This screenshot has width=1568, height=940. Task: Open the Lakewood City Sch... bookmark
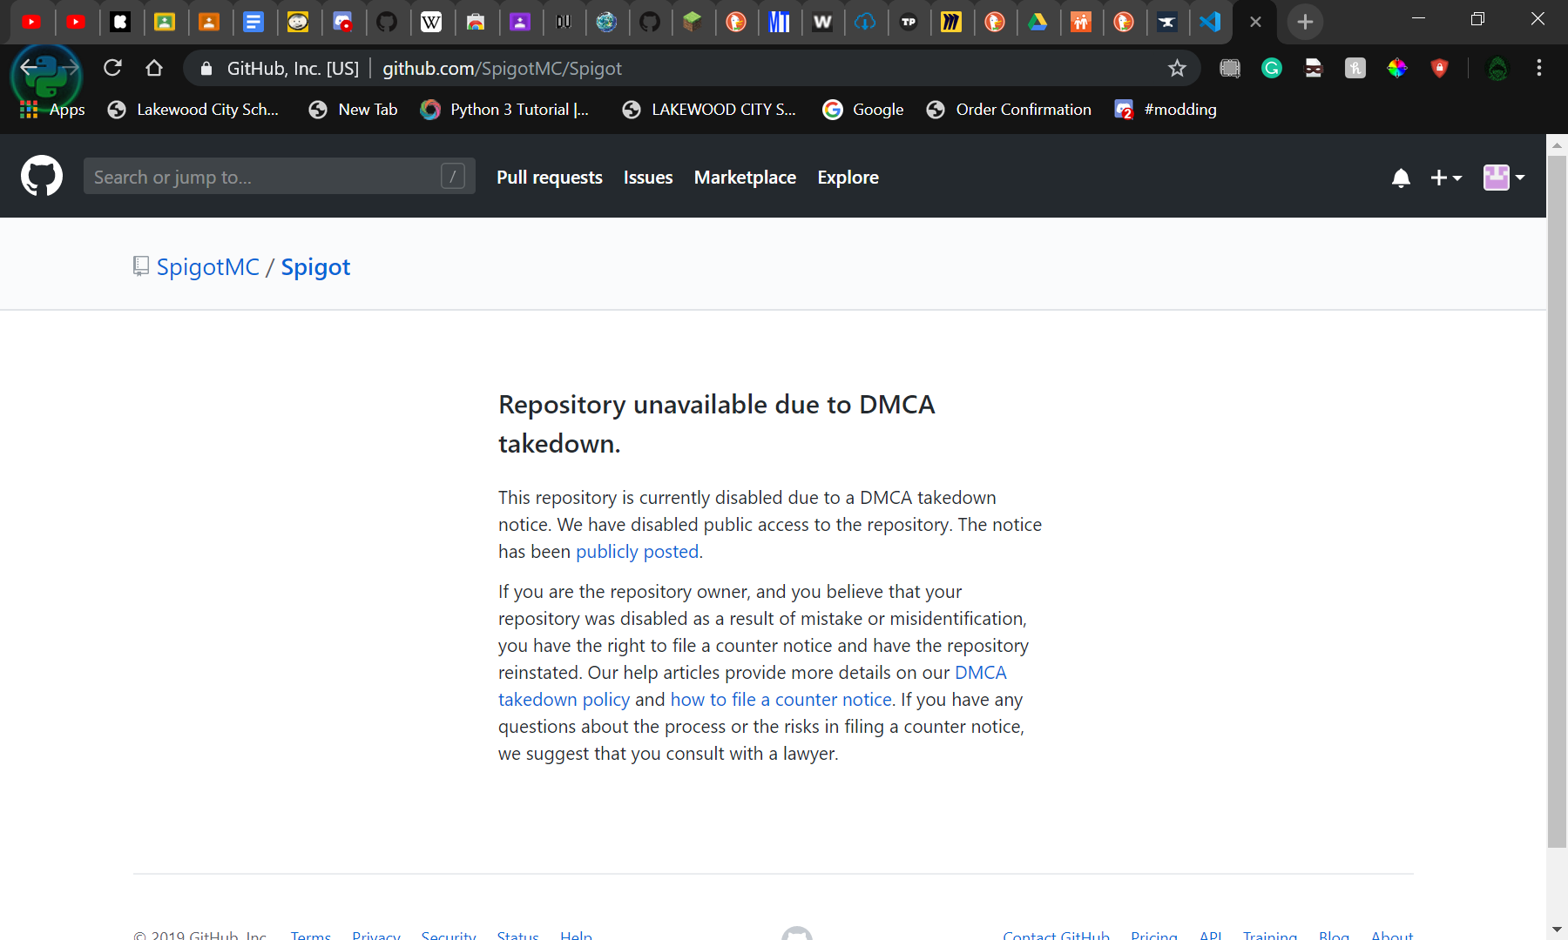tap(193, 110)
